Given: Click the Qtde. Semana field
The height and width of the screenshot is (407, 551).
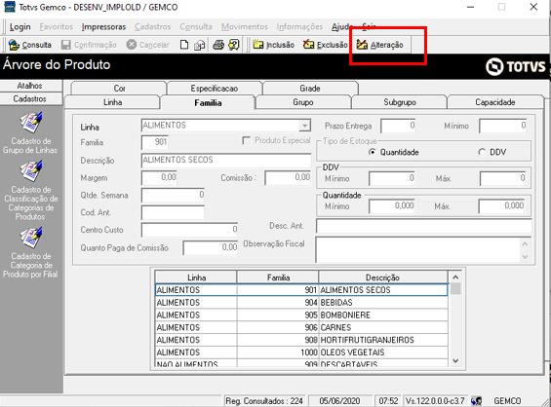Looking at the screenshot, I should (x=173, y=195).
